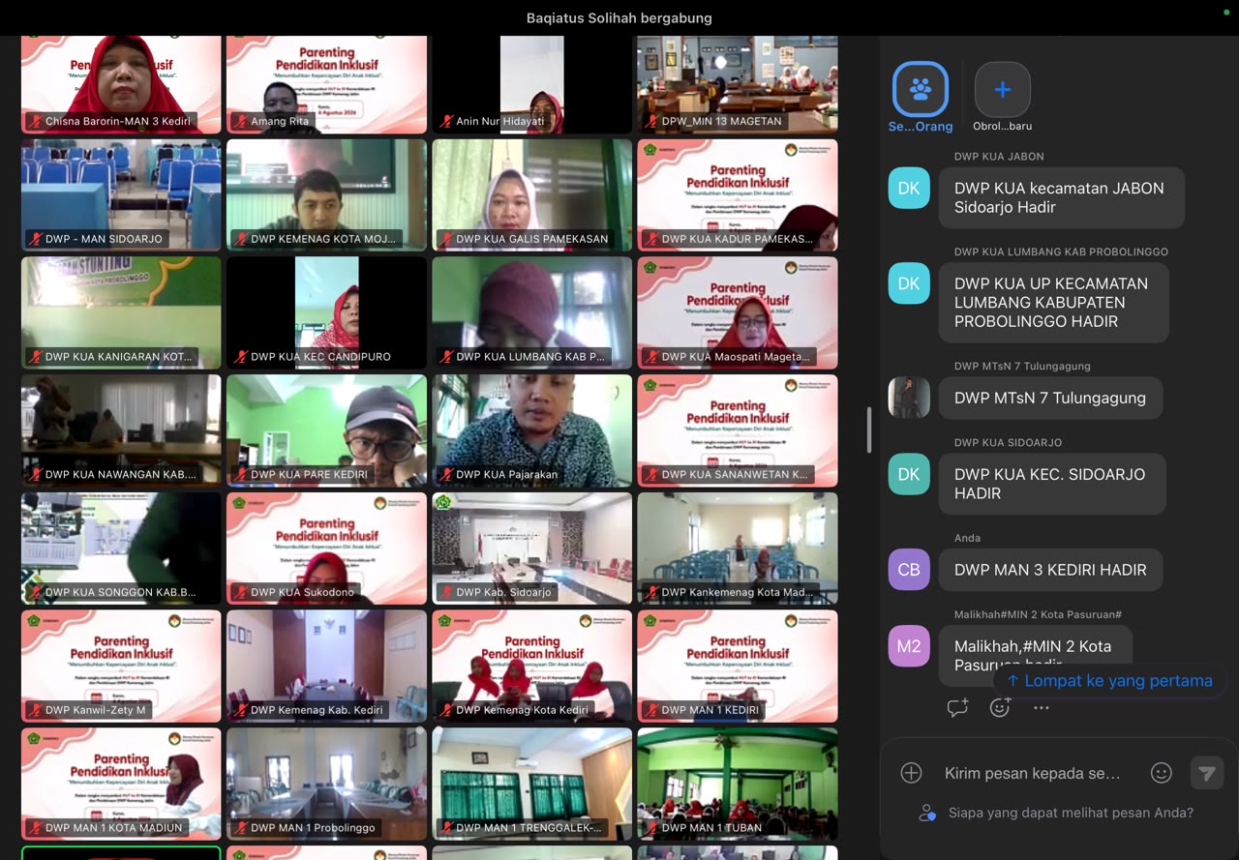
Task: Click the 'DWP MAN 3 KEDIRI HADIR' message
Action: 1050,570
